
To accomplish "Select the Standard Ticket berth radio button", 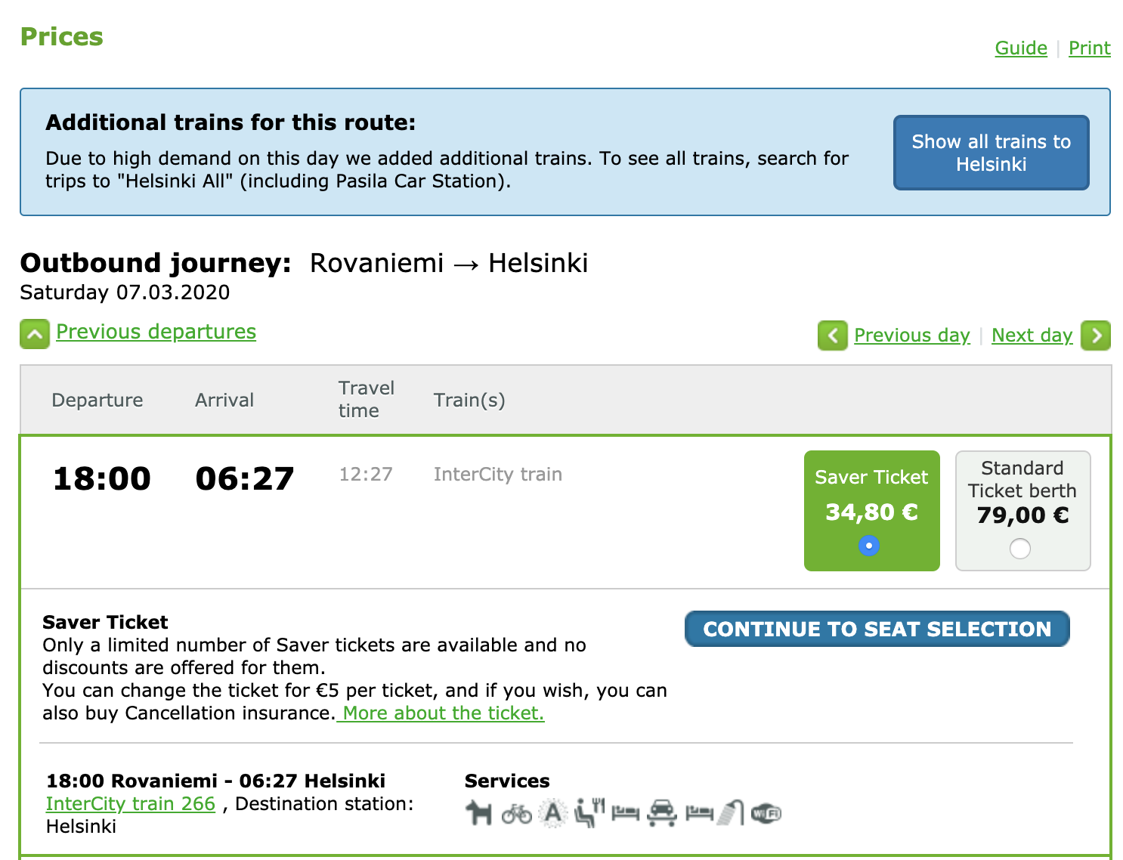I will click(x=1020, y=549).
